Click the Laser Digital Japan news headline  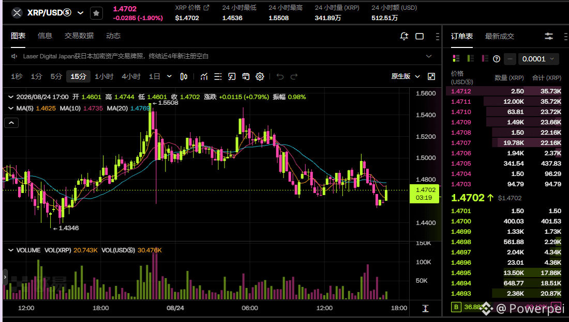pyautogui.click(x=116, y=56)
